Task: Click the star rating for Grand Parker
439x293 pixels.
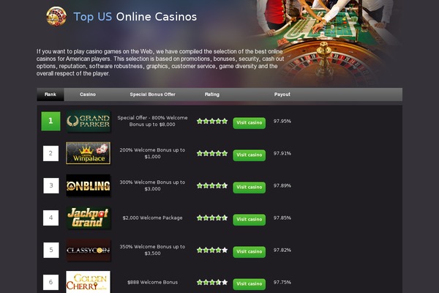Action: [x=212, y=121]
